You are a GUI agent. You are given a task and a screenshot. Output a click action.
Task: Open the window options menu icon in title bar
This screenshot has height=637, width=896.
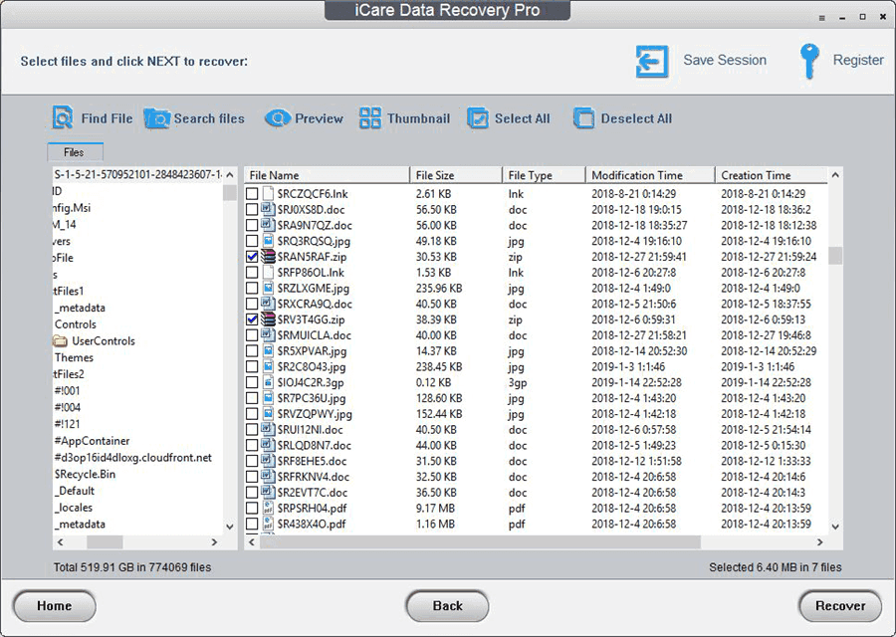[x=821, y=18]
